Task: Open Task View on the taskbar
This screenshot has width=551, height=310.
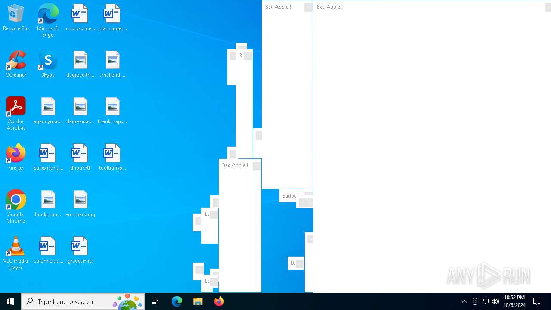Action: point(155,301)
